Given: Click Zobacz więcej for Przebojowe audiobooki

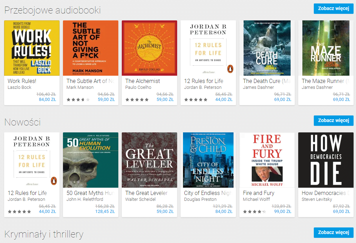Looking at the screenshot, I should tap(334, 9).
